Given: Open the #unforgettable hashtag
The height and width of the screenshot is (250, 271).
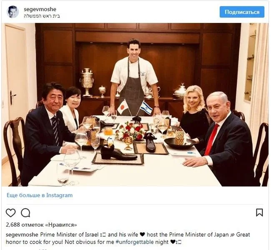Looking at the screenshot, I should pyautogui.click(x=135, y=242).
